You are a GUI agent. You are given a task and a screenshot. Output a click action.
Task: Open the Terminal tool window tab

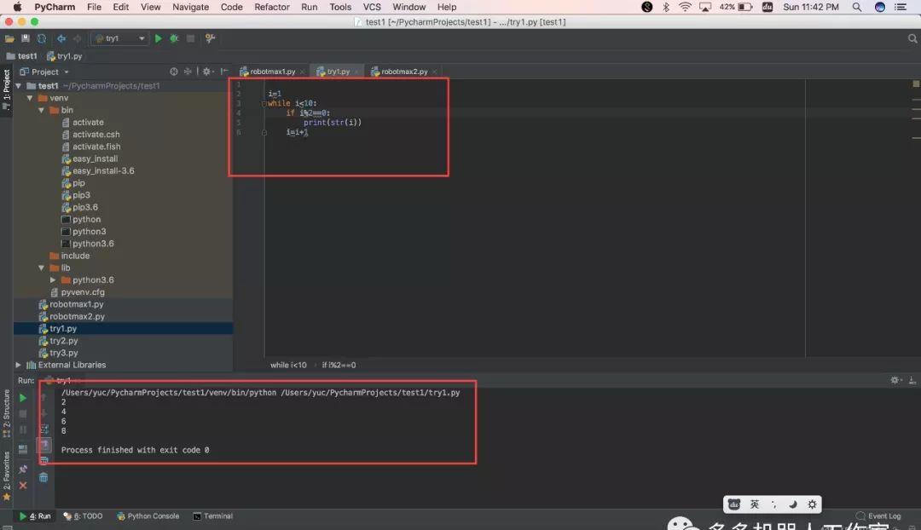pos(212,516)
